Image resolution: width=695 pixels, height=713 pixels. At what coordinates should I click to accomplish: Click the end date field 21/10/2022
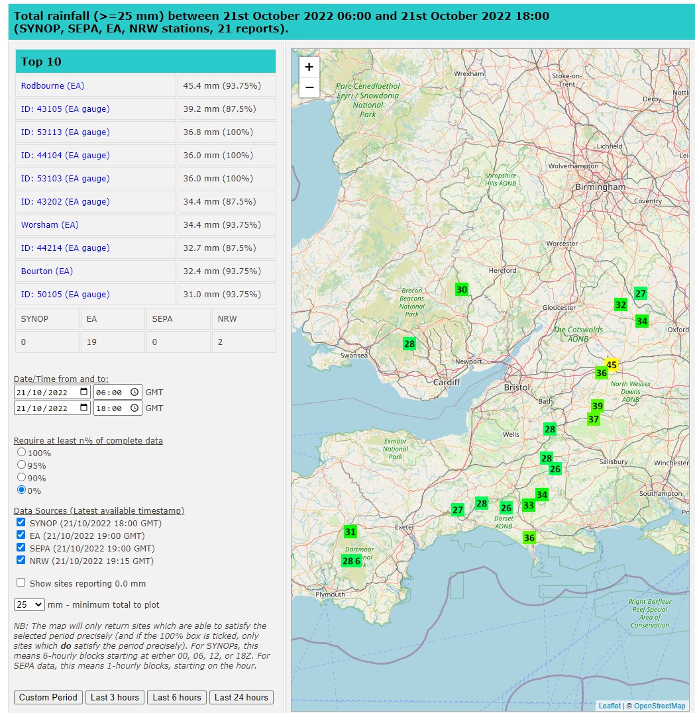point(52,408)
